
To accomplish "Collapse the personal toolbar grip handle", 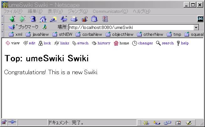I will (x=3, y=34).
